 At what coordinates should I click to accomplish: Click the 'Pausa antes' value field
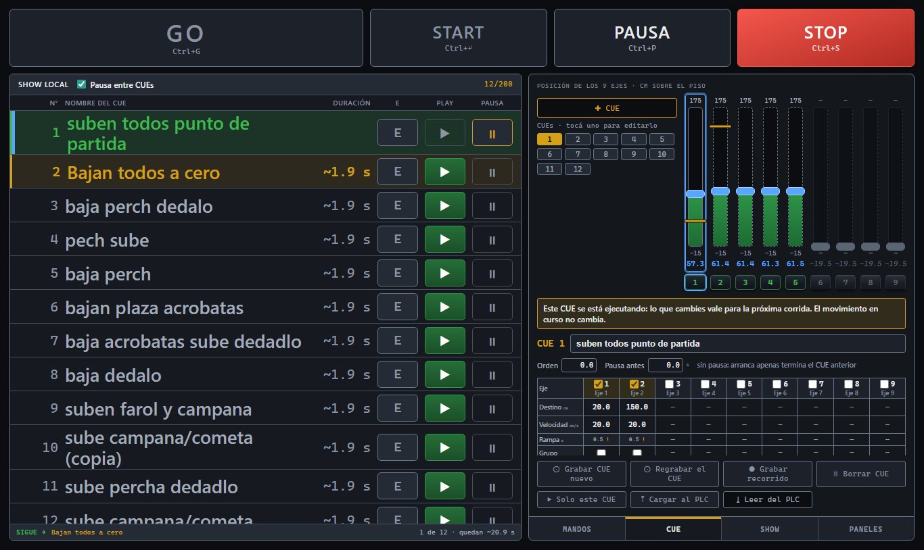coord(666,365)
